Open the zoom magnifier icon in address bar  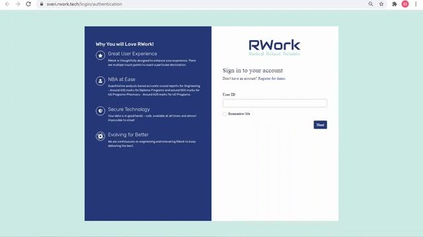click(371, 4)
